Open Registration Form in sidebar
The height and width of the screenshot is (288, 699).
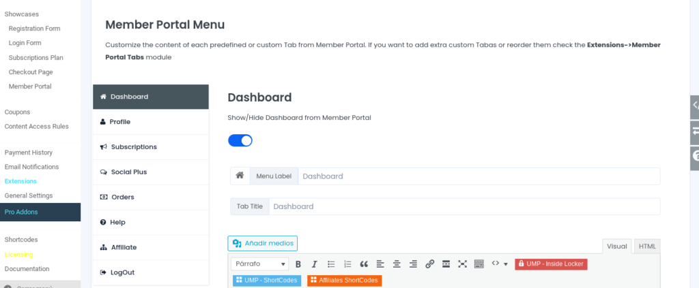pos(34,29)
